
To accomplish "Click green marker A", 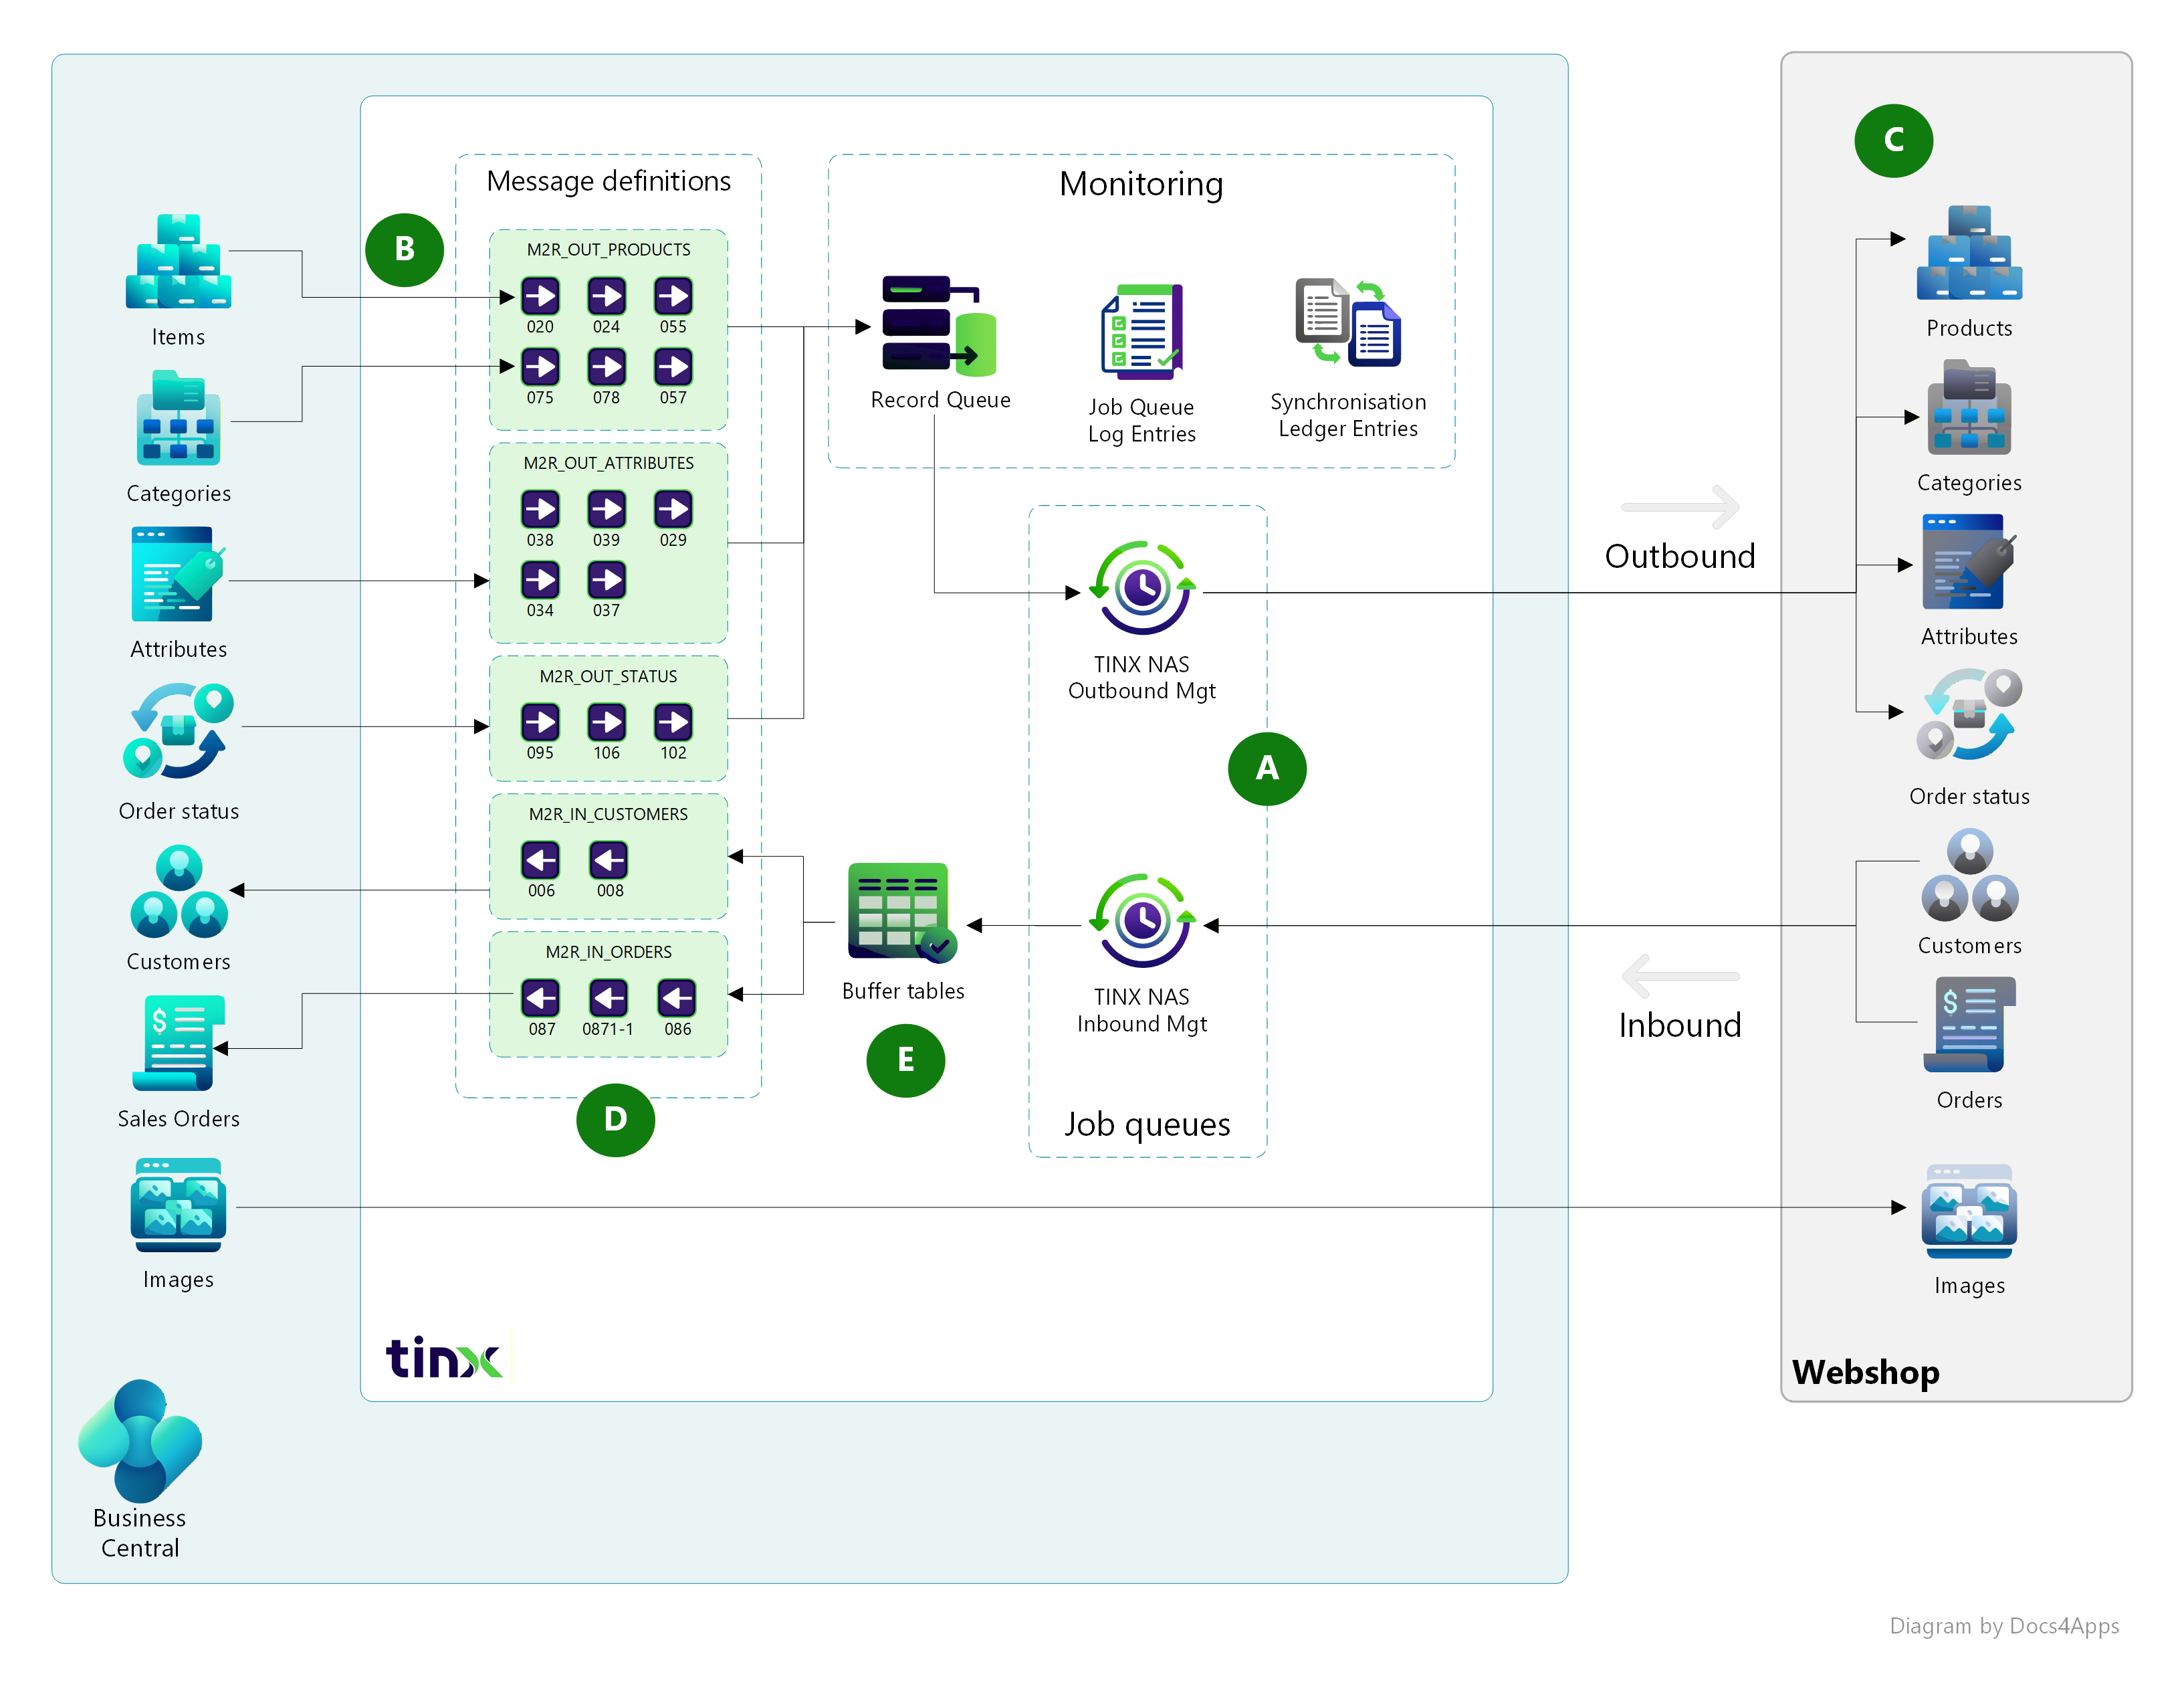I will [x=1267, y=769].
